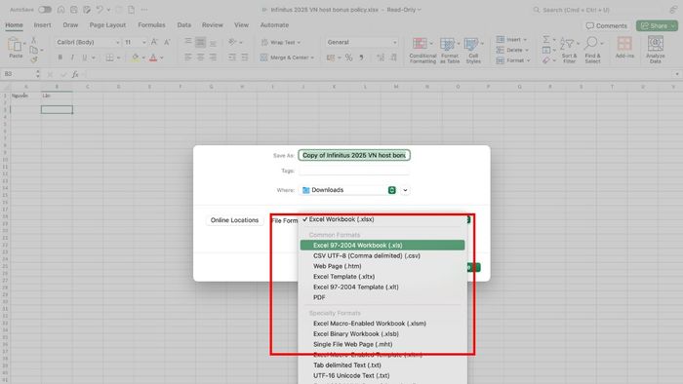683x384 pixels.
Task: Click the Delete cells ribbon button
Action: (512, 50)
